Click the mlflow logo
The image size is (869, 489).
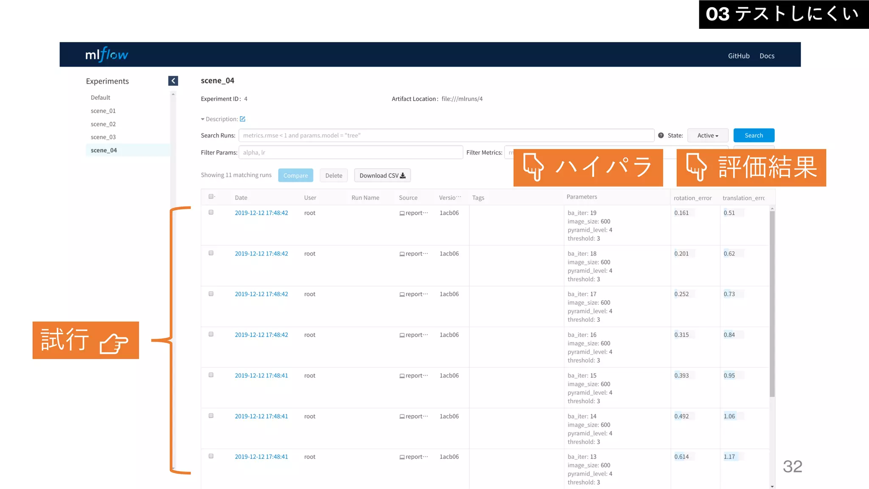tap(107, 55)
